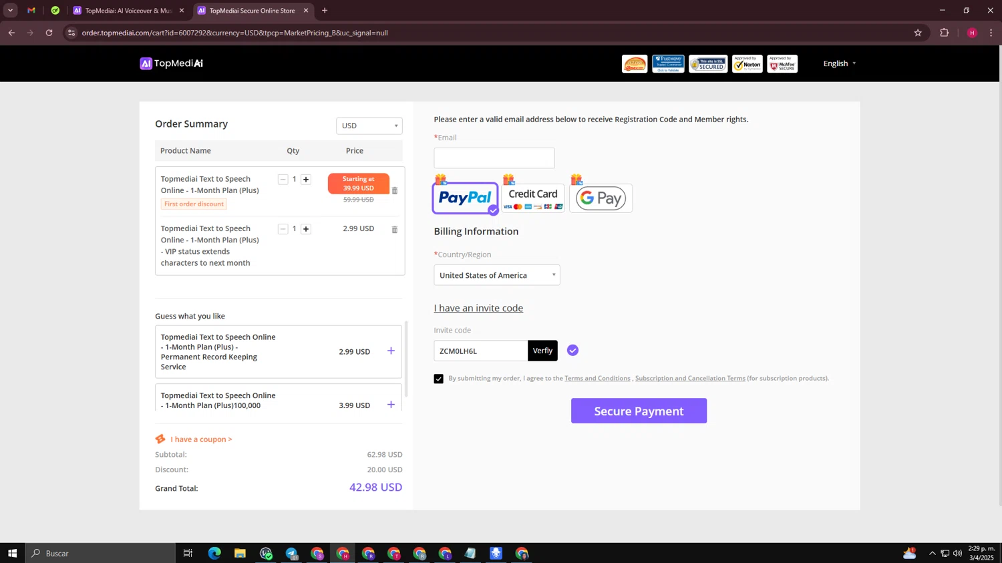Click the Email input field
Image resolution: width=1002 pixels, height=563 pixels.
tap(494, 158)
